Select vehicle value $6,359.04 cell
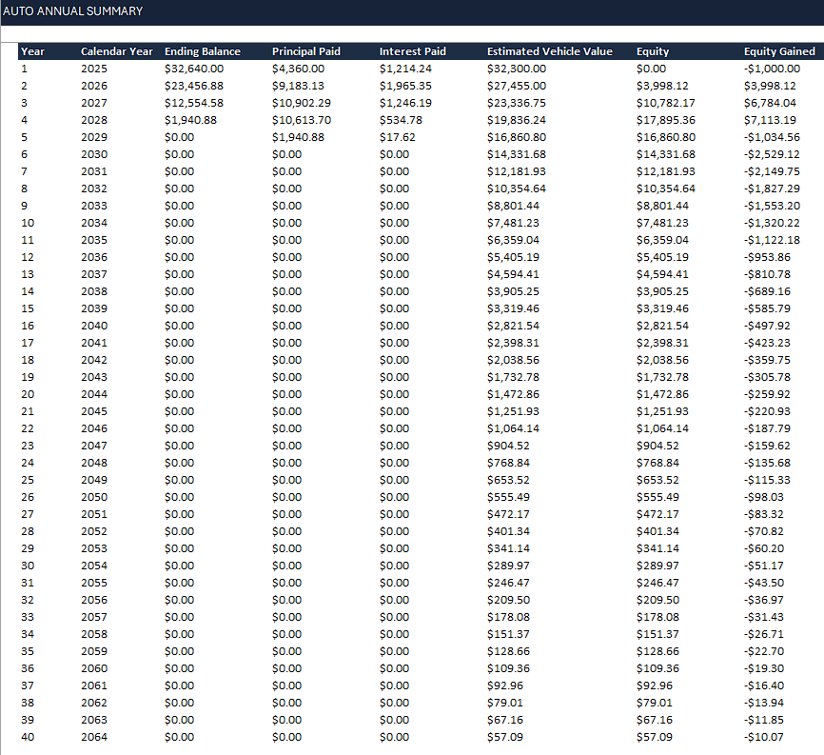The width and height of the screenshot is (824, 755). click(513, 240)
